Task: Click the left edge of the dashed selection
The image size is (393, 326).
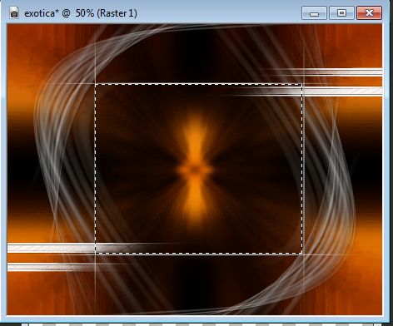Action: pos(96,169)
